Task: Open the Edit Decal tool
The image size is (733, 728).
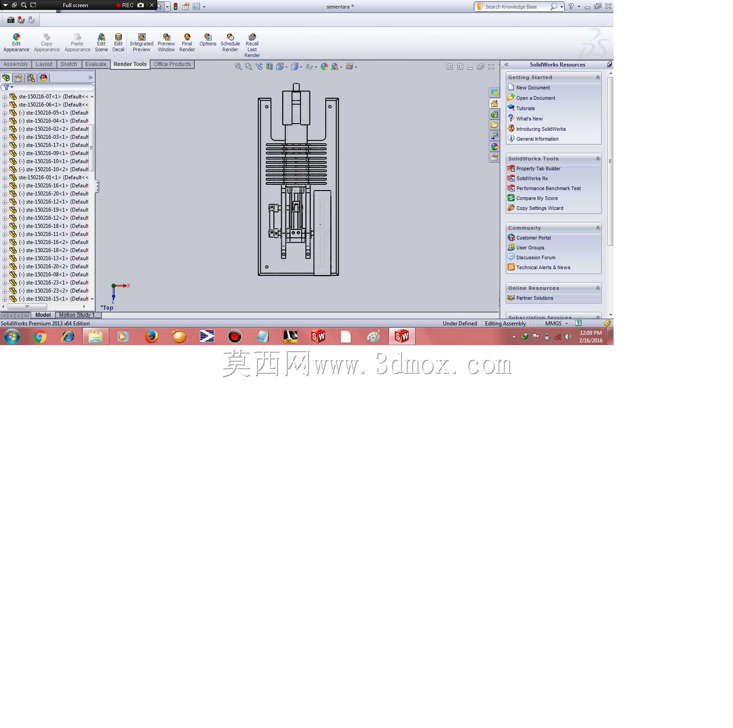Action: (x=118, y=43)
